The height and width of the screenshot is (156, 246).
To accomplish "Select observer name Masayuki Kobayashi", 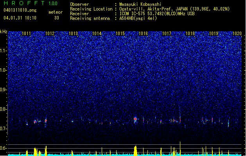I will (x=140, y=4).
